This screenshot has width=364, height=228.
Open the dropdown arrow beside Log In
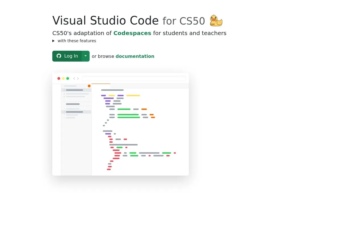click(86, 56)
